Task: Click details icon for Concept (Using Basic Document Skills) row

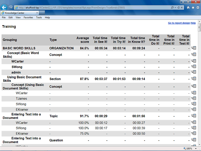Action: tap(194, 86)
